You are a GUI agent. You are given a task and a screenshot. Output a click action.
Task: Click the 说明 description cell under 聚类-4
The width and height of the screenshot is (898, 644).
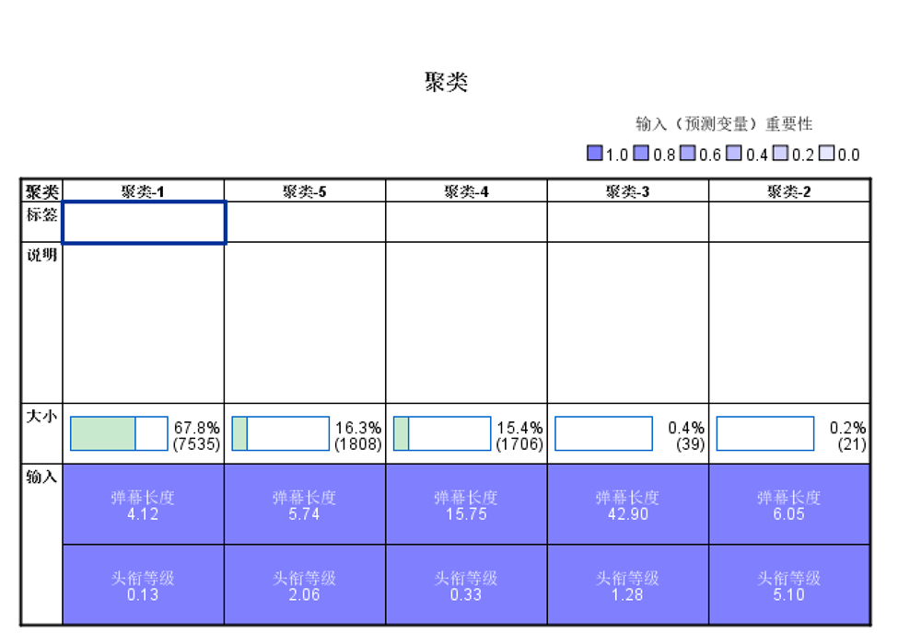point(466,323)
